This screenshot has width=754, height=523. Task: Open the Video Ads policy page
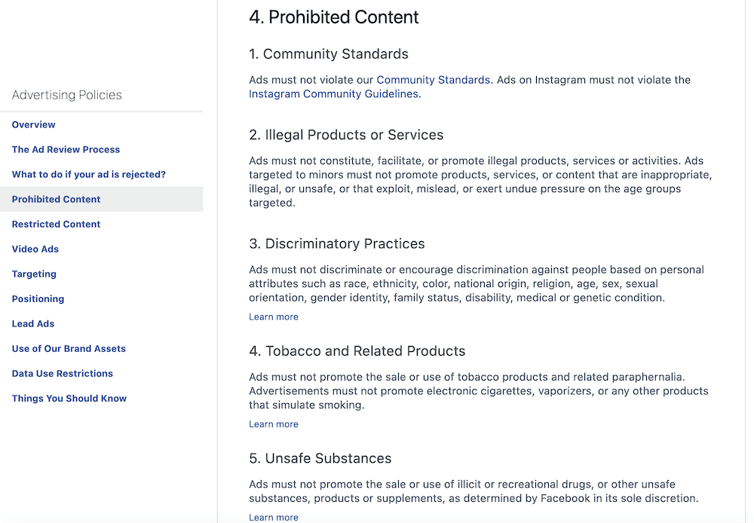pyautogui.click(x=35, y=249)
